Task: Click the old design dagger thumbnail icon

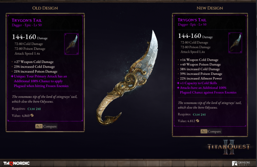Action: click(71, 44)
